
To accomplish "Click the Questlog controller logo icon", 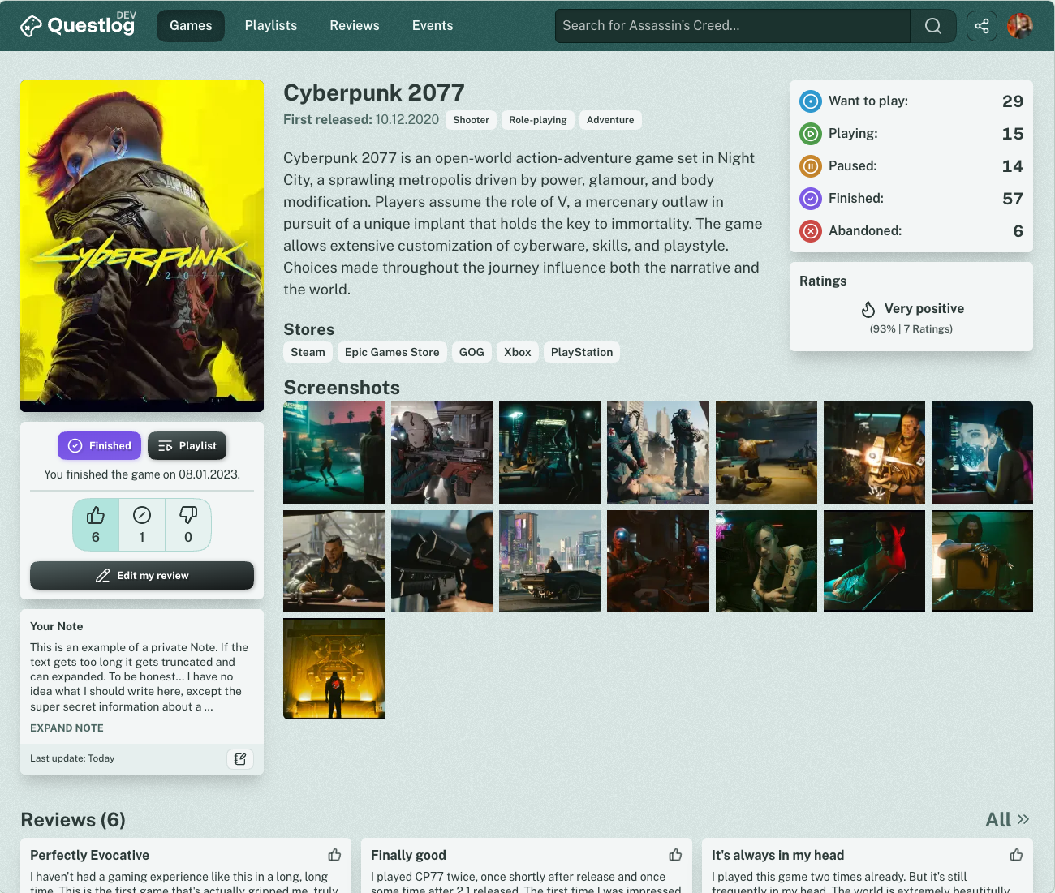I will point(31,26).
